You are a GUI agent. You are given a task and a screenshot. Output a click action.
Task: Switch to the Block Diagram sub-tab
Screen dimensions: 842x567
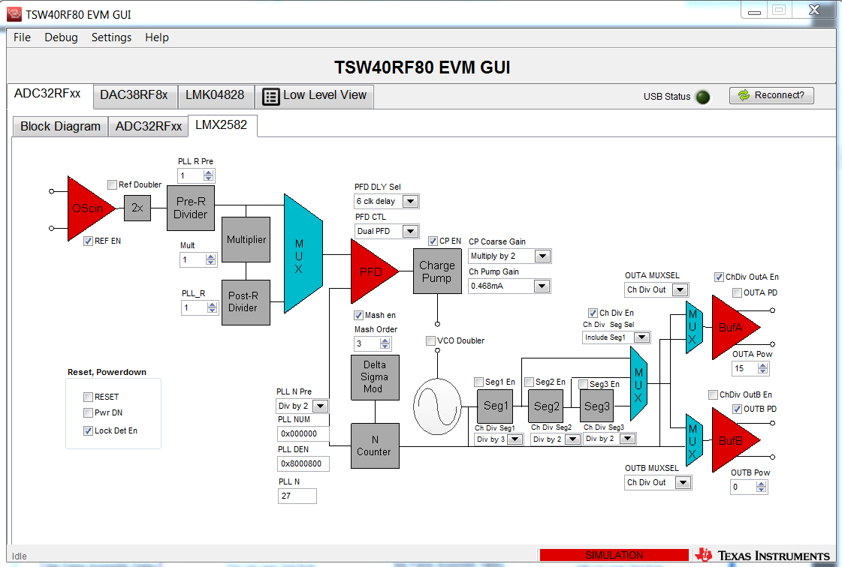[60, 127]
